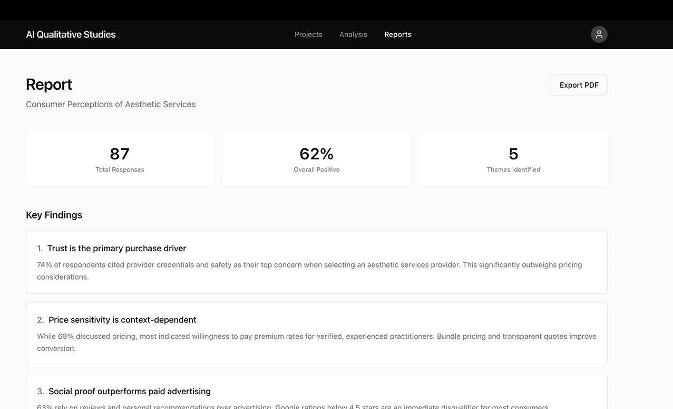Click the 'Social proof outperforms paid advertising' heading
673x409 pixels.
click(x=130, y=391)
